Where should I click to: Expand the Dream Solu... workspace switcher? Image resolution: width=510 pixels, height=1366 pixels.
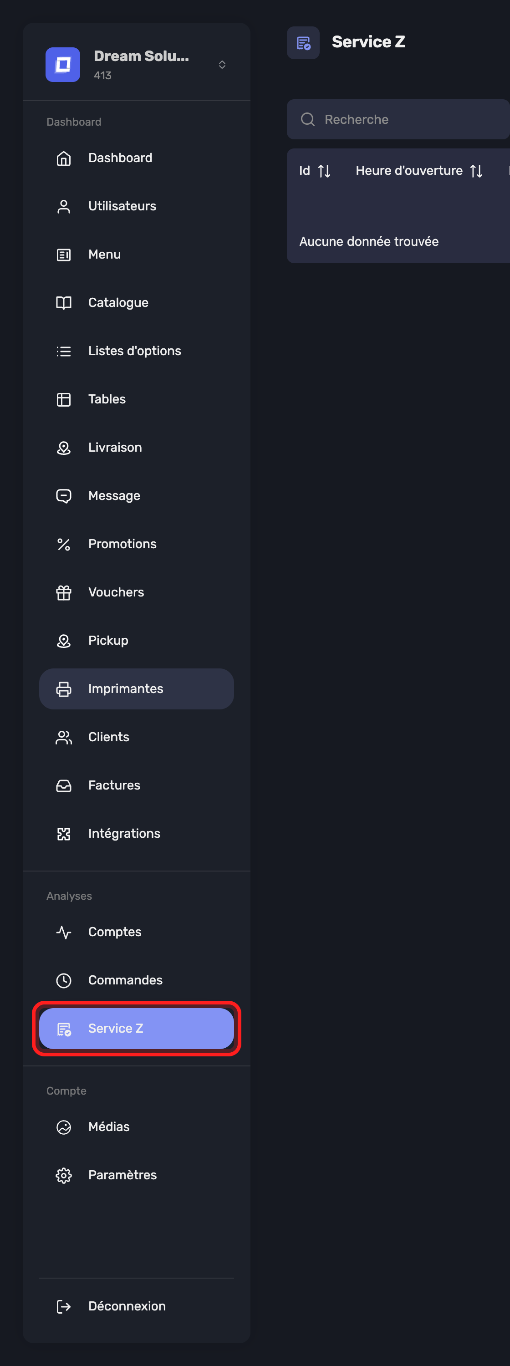pyautogui.click(x=222, y=65)
